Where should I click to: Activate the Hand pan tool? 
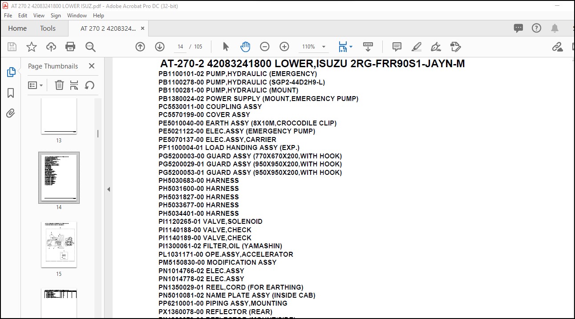coord(245,47)
